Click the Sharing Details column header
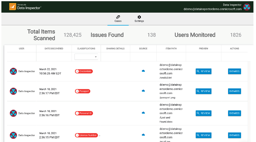This screenshot has width=256, height=142. coord(115,49)
